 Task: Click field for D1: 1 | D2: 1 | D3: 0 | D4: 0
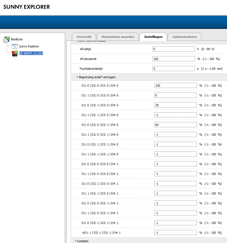click(176, 115)
